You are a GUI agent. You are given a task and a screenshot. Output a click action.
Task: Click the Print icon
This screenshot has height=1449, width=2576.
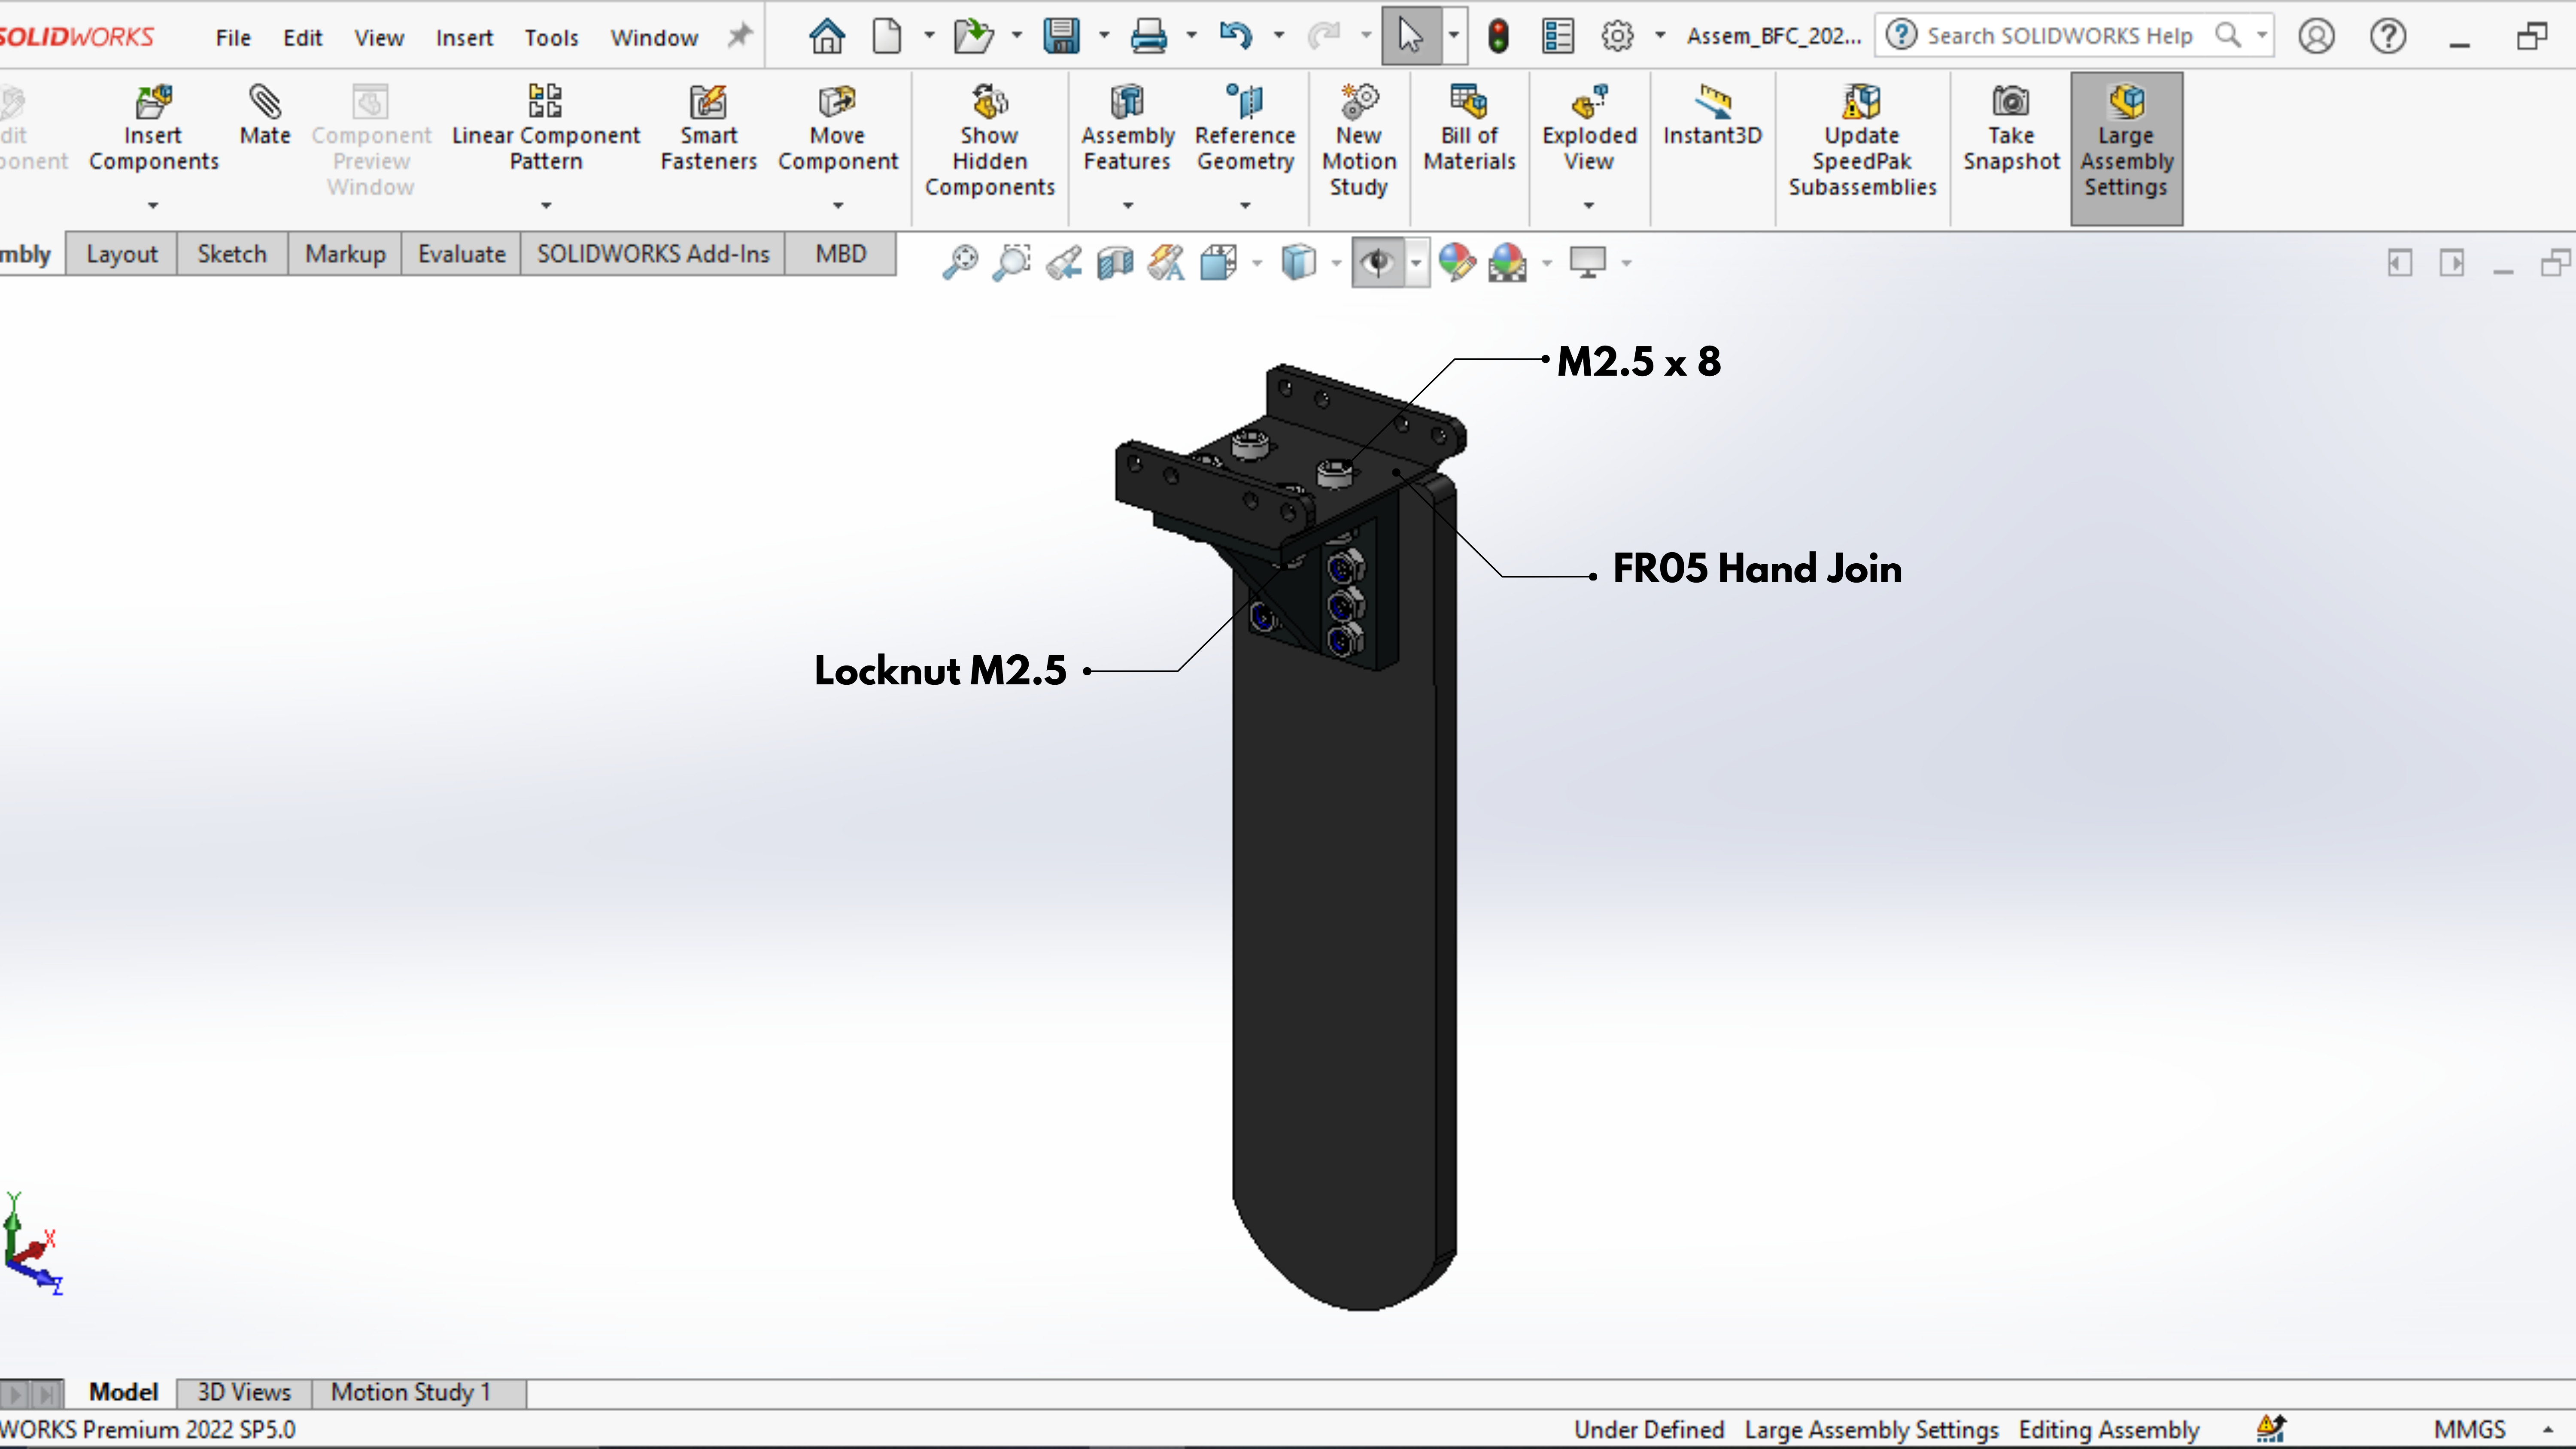[x=1148, y=36]
